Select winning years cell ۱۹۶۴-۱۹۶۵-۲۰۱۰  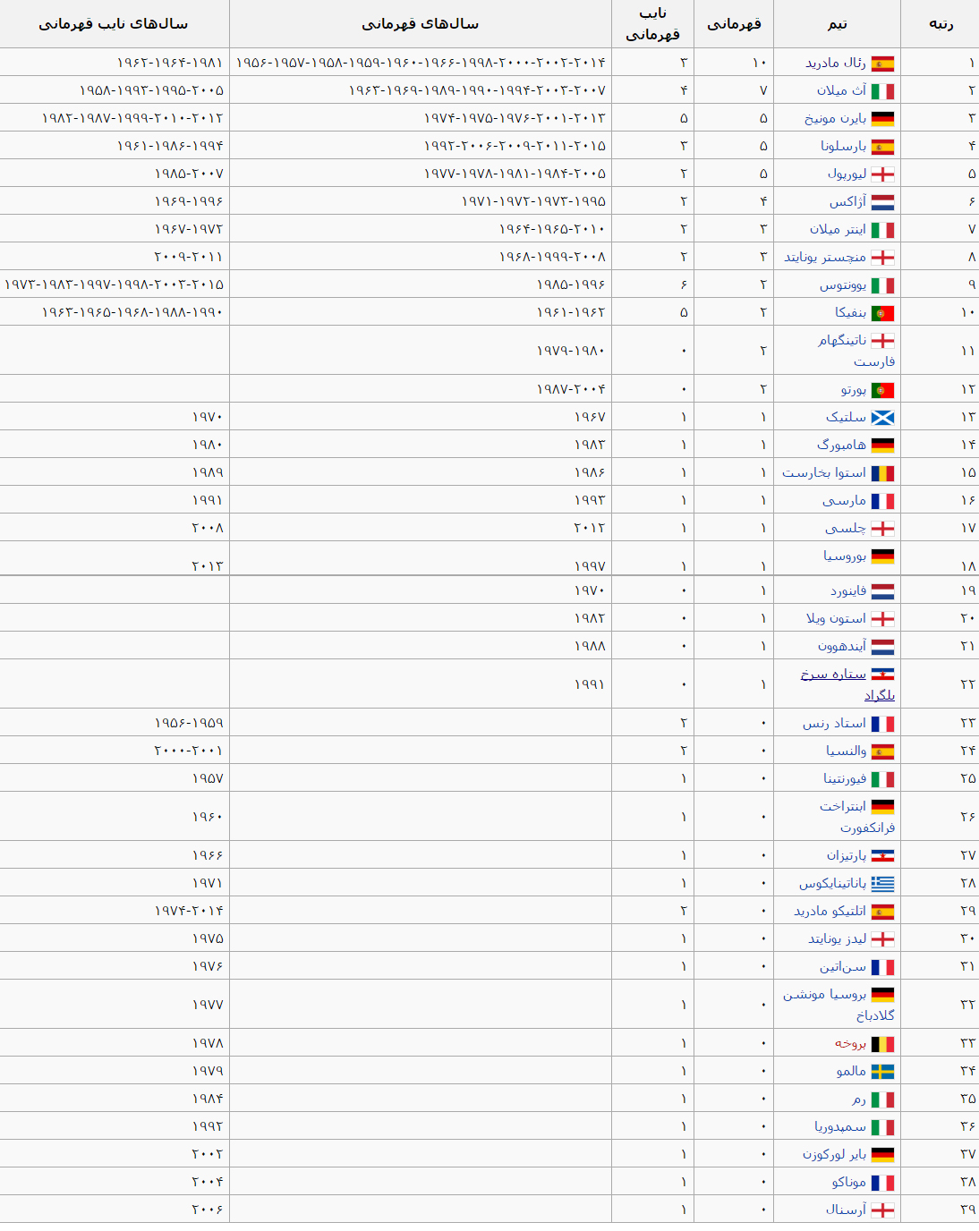point(421,229)
